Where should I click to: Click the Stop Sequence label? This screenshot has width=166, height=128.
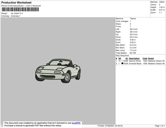click(x=123, y=55)
